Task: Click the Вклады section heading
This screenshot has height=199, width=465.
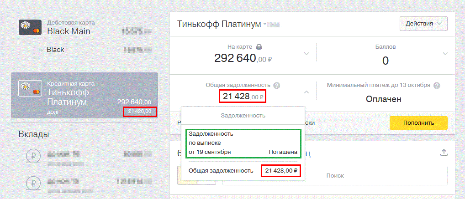Action: [34, 134]
